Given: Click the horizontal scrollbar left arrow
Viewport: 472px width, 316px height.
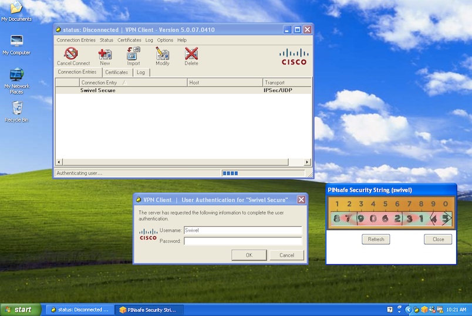Looking at the screenshot, I should (x=59, y=162).
